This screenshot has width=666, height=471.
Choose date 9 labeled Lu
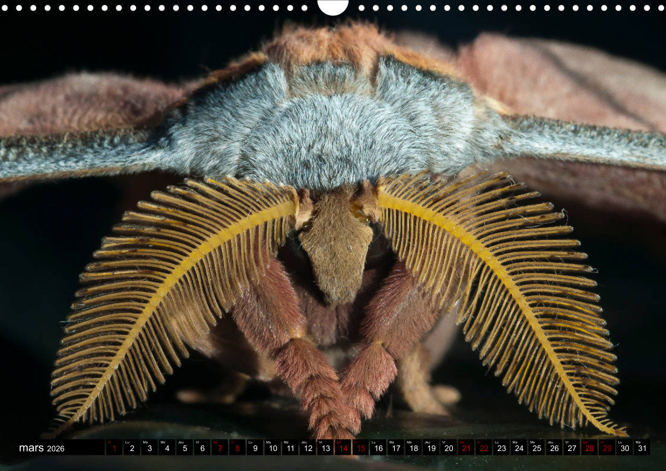click(x=255, y=448)
